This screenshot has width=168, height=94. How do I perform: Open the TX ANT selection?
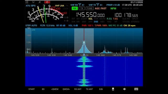pos(89,89)
